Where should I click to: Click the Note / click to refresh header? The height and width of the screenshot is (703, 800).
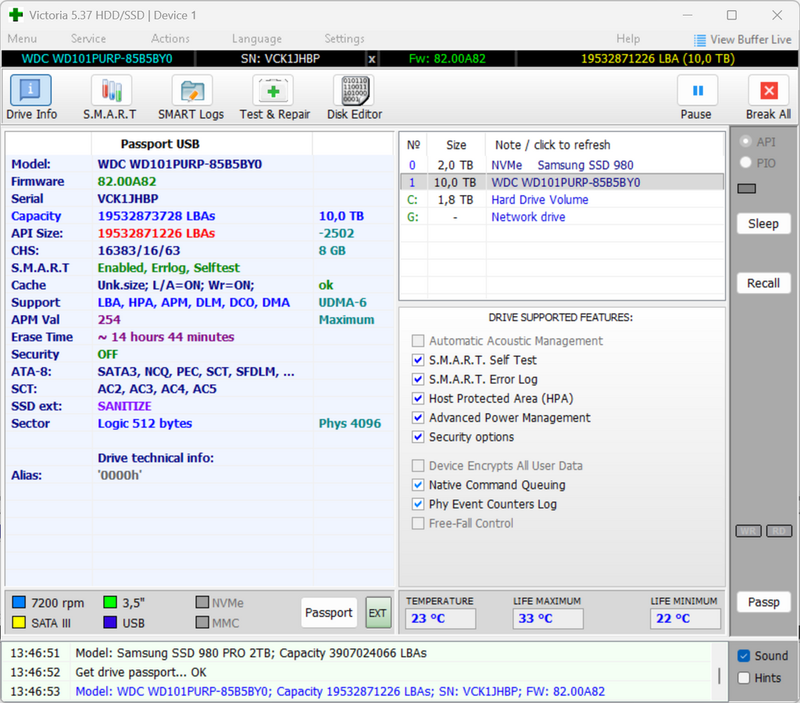point(552,145)
